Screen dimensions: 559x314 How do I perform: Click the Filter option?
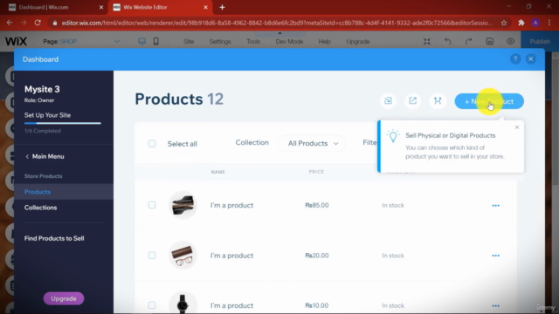[x=369, y=142]
